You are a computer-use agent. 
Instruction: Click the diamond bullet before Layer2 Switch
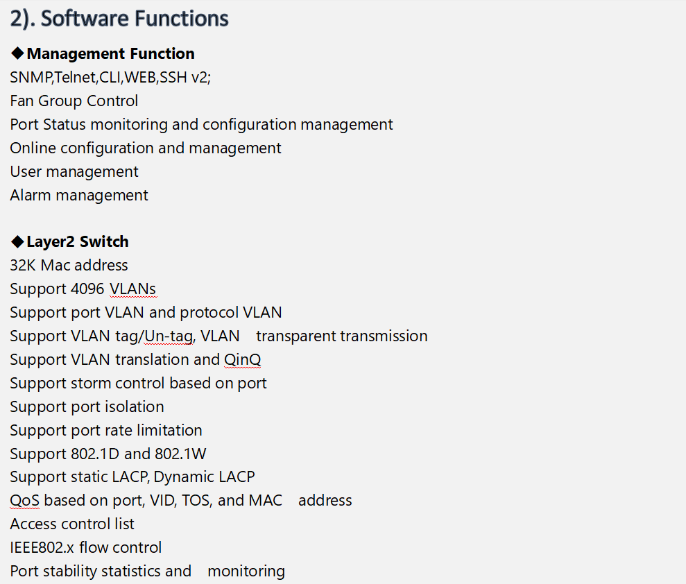tap(17, 241)
